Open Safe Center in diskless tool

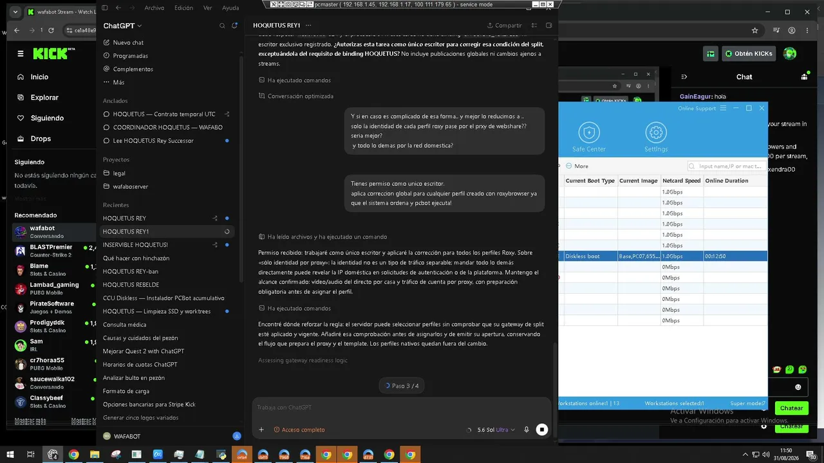point(588,138)
